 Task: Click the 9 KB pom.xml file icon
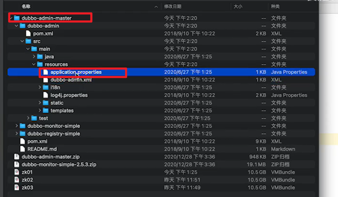tap(22, 141)
